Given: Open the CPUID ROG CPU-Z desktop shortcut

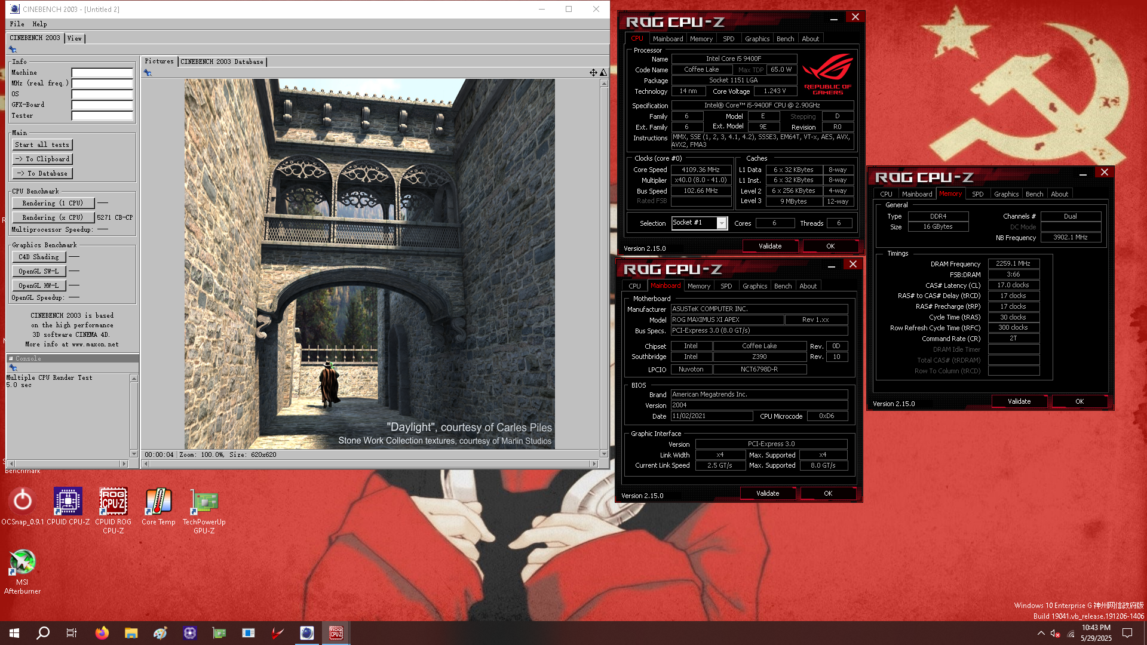Looking at the screenshot, I should click(114, 511).
